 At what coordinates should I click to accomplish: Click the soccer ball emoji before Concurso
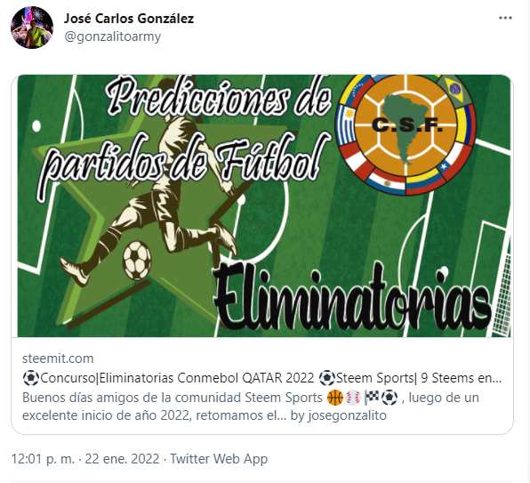coord(31,378)
